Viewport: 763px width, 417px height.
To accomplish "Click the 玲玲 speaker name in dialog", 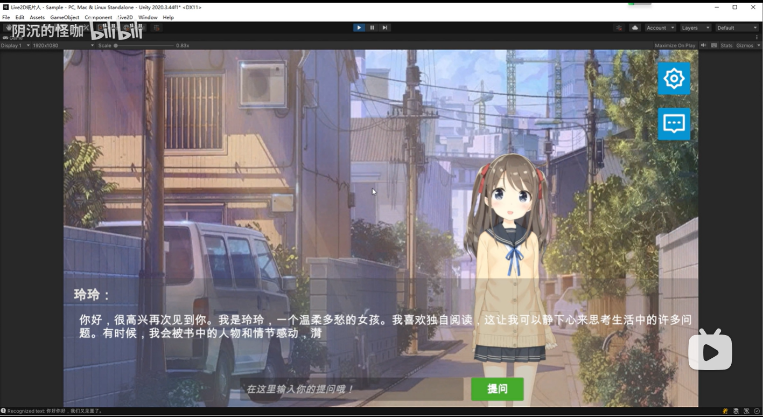I will pyautogui.click(x=92, y=295).
